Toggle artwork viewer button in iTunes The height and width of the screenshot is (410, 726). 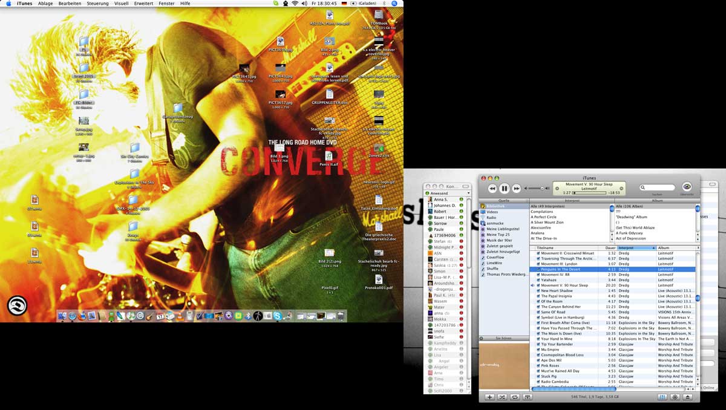click(x=527, y=397)
